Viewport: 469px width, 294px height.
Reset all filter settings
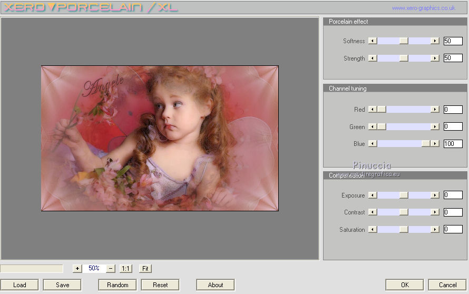coord(160,285)
